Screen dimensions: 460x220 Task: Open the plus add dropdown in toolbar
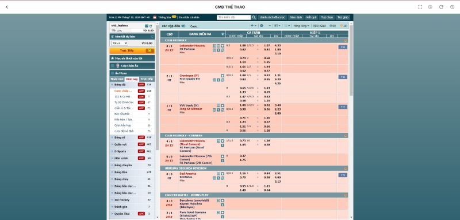pyautogui.click(x=253, y=26)
